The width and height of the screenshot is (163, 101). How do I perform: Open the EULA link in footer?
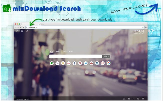click(x=18, y=99)
